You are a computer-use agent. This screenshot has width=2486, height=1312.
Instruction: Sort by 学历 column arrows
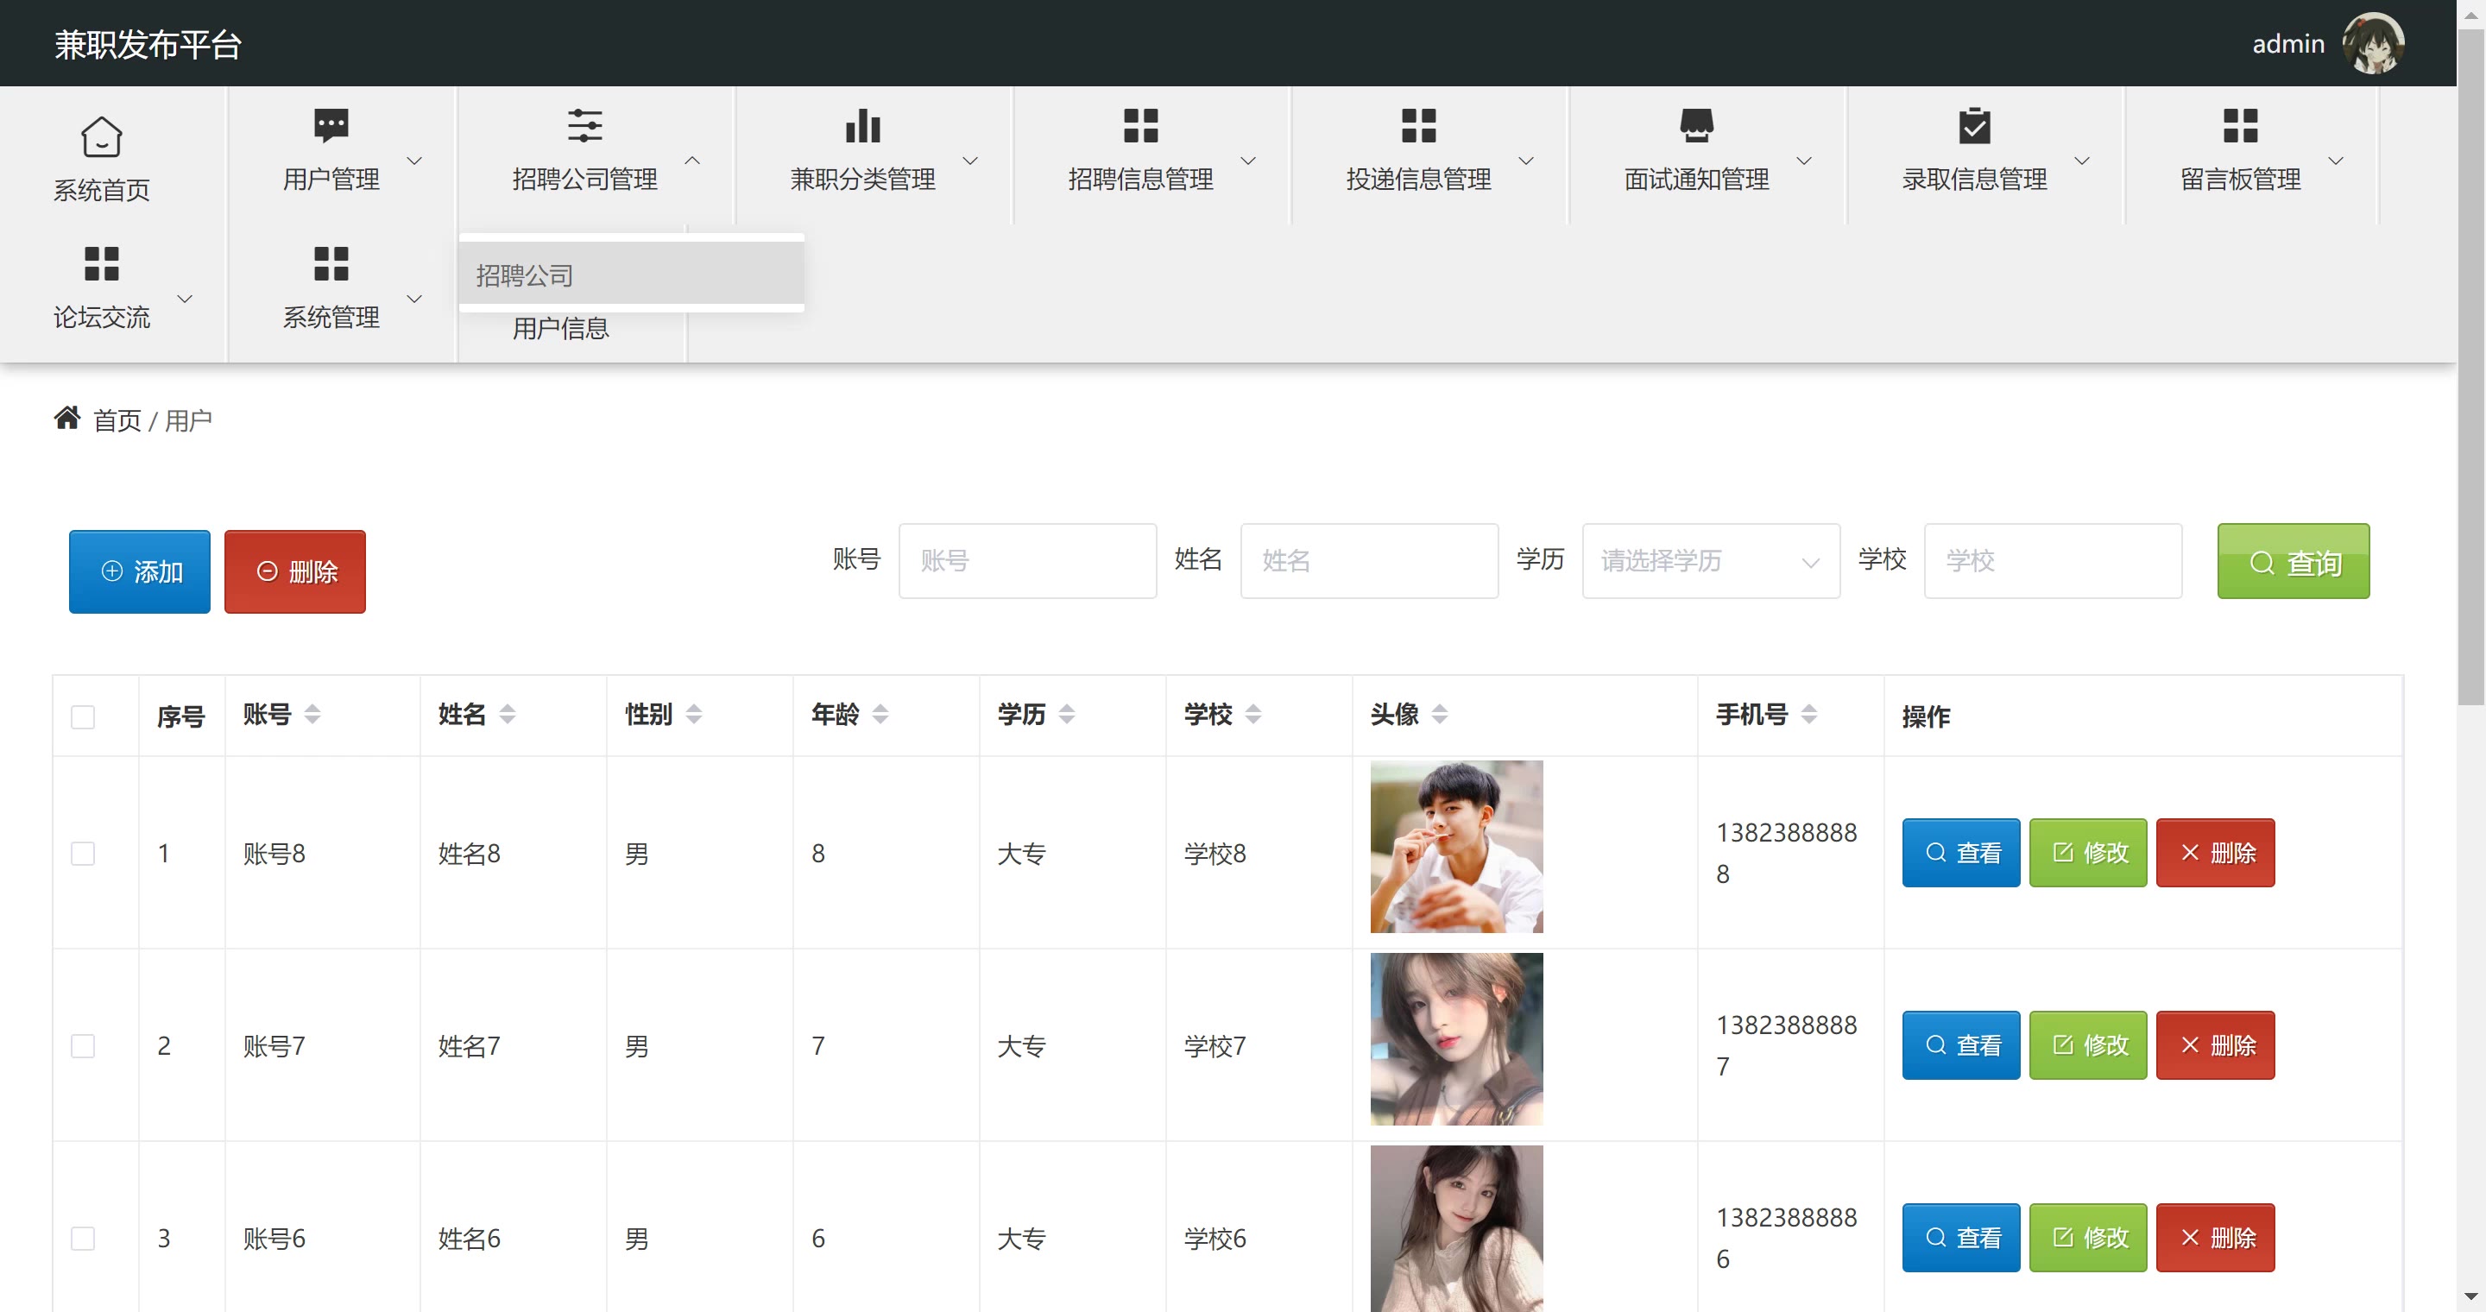1066,714
